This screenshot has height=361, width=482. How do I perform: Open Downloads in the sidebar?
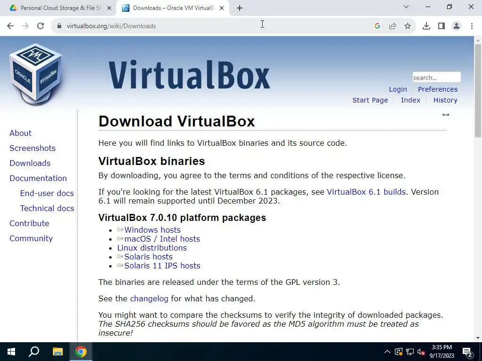coord(30,163)
